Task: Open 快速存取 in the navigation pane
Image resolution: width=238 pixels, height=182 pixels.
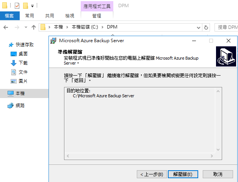Action: pyautogui.click(x=25, y=45)
